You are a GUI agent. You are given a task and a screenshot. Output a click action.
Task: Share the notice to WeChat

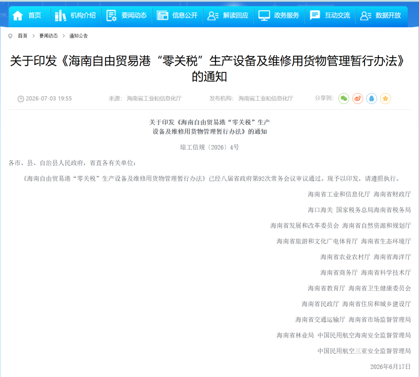tap(344, 99)
